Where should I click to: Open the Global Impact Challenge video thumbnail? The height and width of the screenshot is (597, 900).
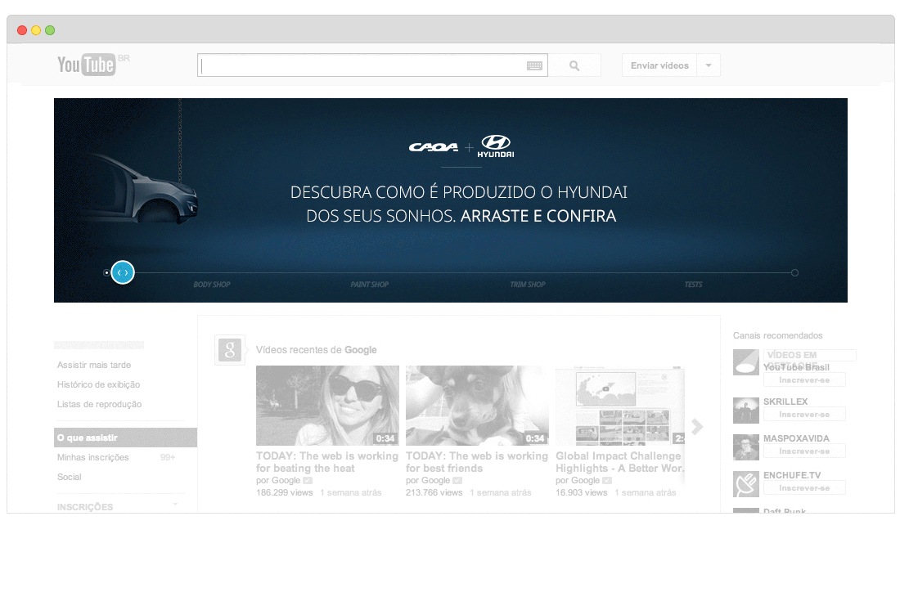(x=620, y=406)
